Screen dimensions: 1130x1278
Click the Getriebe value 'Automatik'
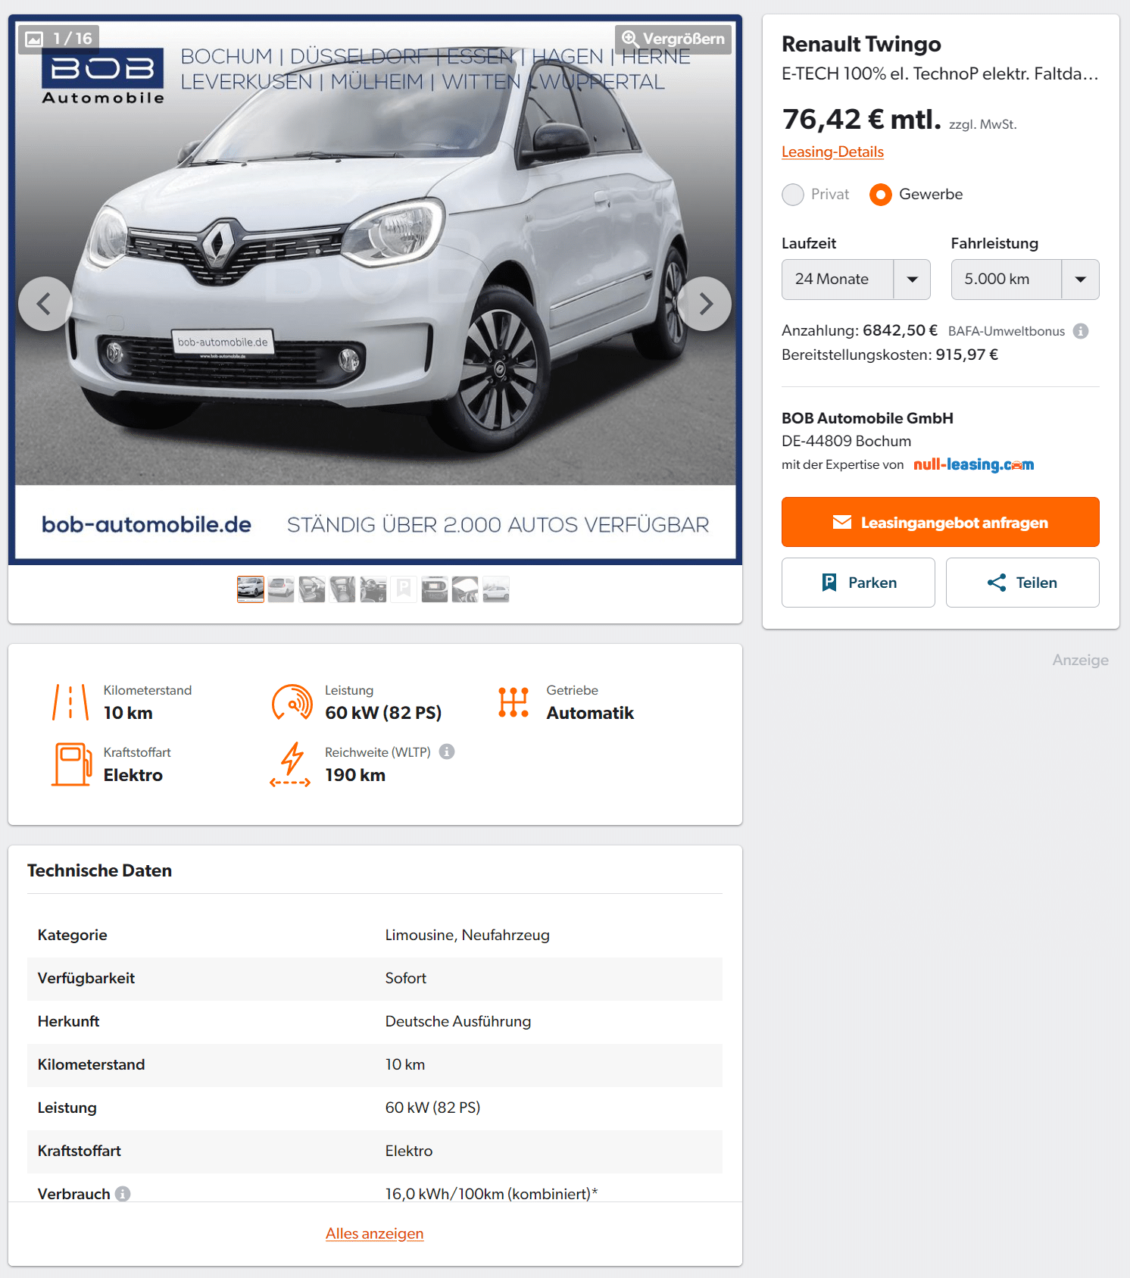tap(590, 713)
